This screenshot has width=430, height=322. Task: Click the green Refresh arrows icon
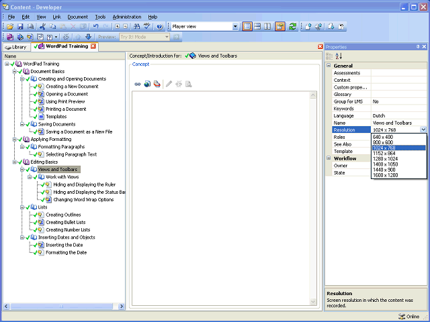pos(293,26)
